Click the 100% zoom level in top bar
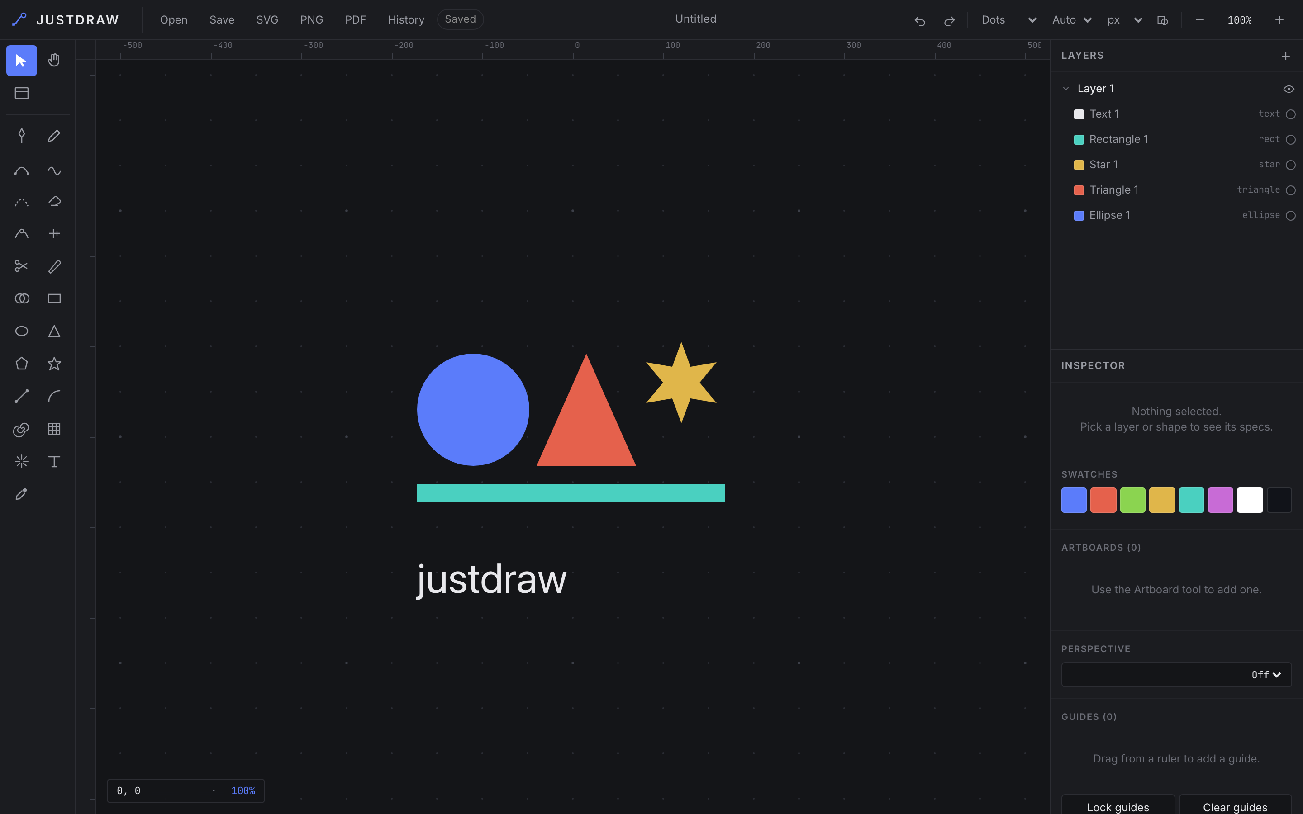 [x=1240, y=20]
